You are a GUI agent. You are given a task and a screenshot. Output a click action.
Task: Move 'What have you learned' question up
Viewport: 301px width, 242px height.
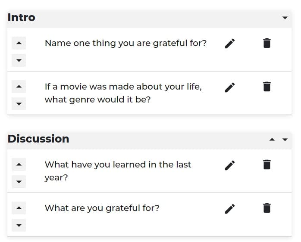[x=19, y=164]
